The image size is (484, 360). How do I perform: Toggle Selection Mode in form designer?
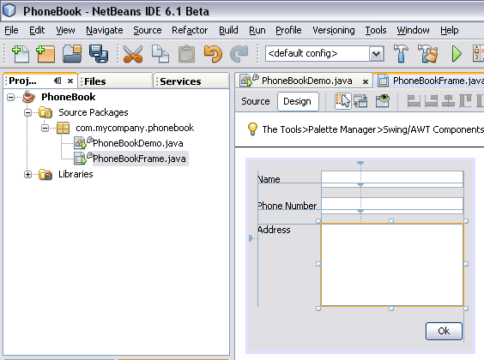pos(343,101)
